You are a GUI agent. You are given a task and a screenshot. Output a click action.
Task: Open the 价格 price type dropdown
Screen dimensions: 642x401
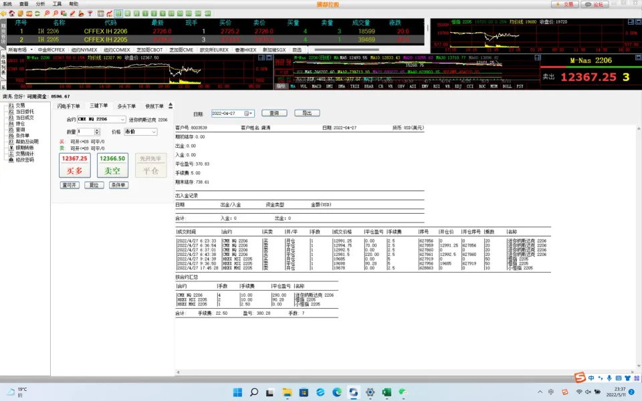[154, 132]
